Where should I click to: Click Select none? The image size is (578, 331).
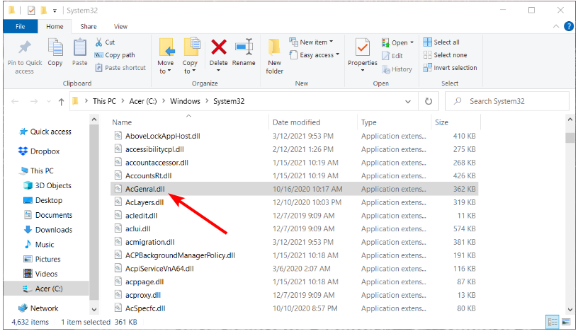[x=445, y=55]
